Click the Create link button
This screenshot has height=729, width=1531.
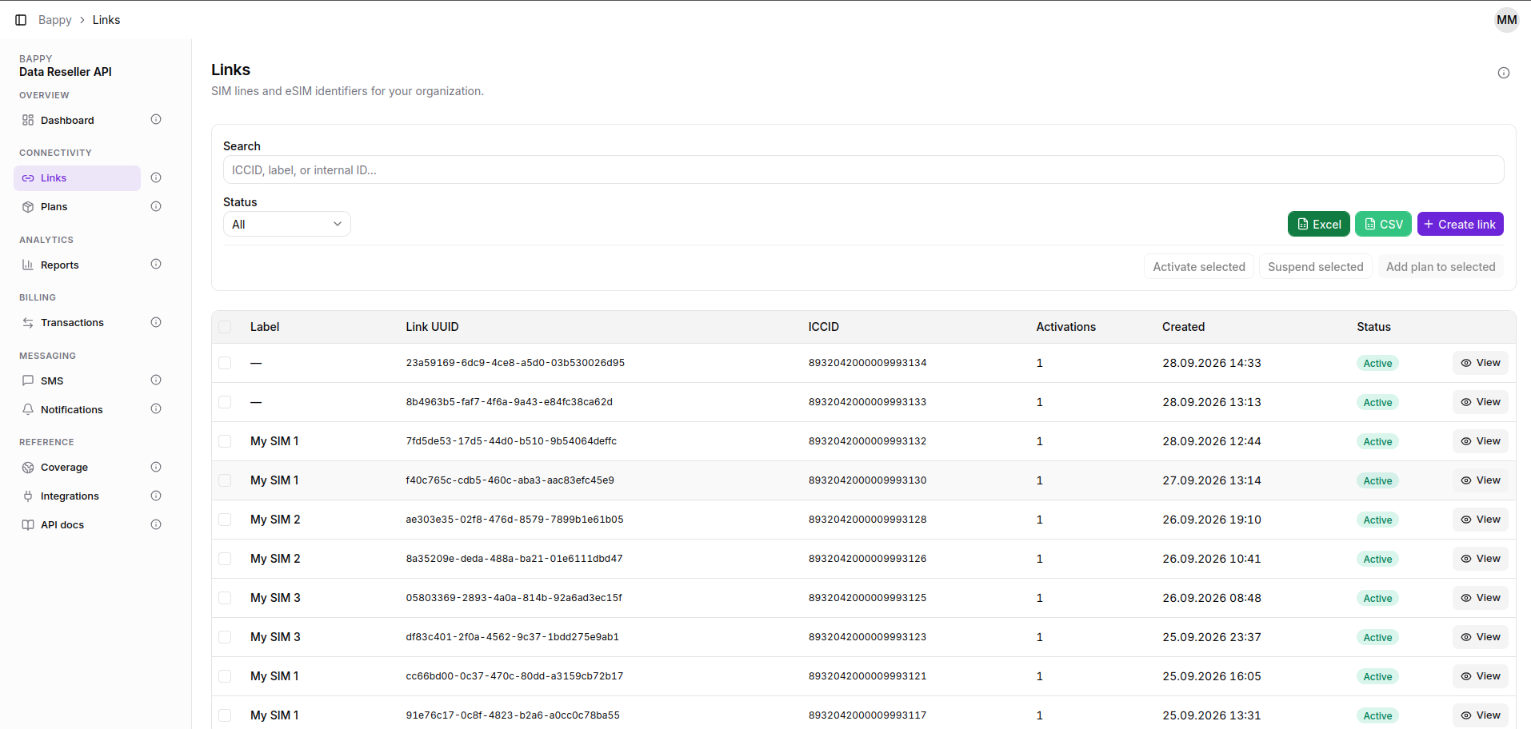1460,224
